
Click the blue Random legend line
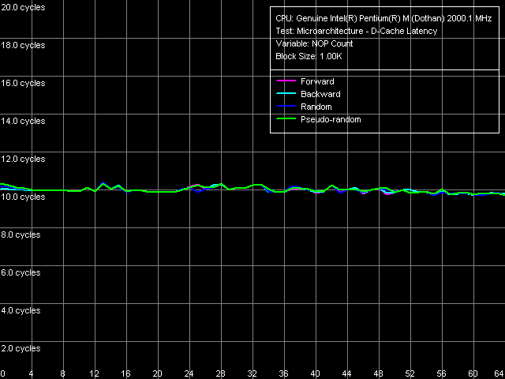point(284,107)
